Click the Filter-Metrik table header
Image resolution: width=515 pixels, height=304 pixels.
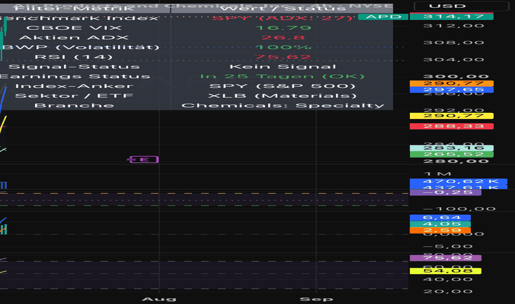coord(74,8)
